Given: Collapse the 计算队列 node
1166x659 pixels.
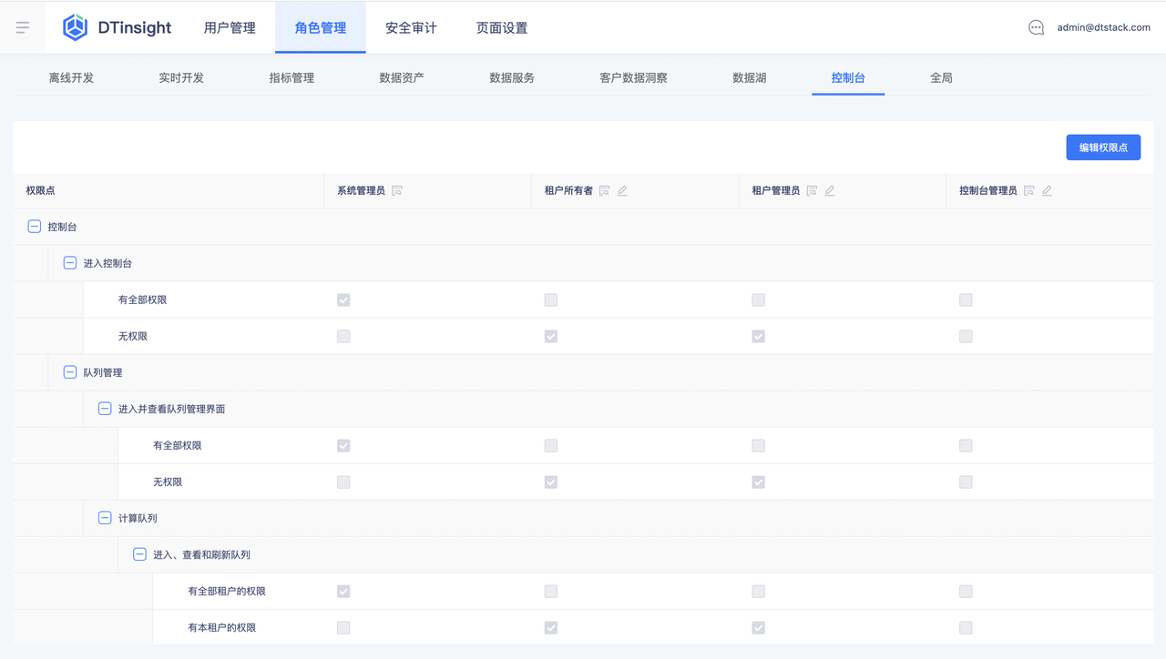Looking at the screenshot, I should point(105,518).
